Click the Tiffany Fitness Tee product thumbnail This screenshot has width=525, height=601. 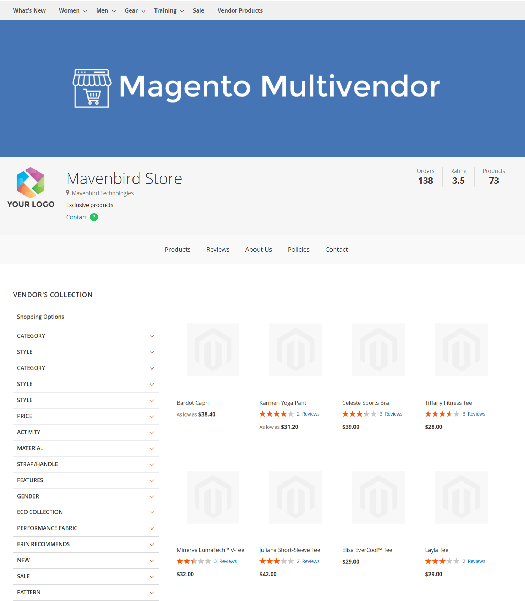(461, 350)
